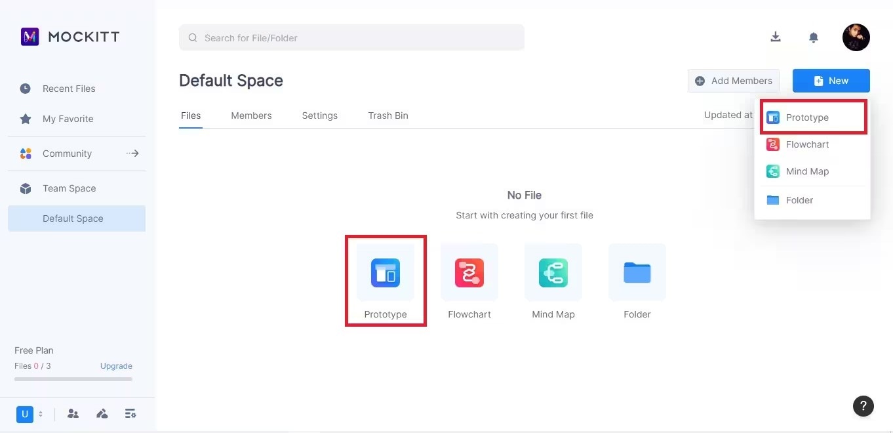Image resolution: width=893 pixels, height=433 pixels.
Task: Choose Prototype in the New dropdown menu
Action: pyautogui.click(x=813, y=117)
